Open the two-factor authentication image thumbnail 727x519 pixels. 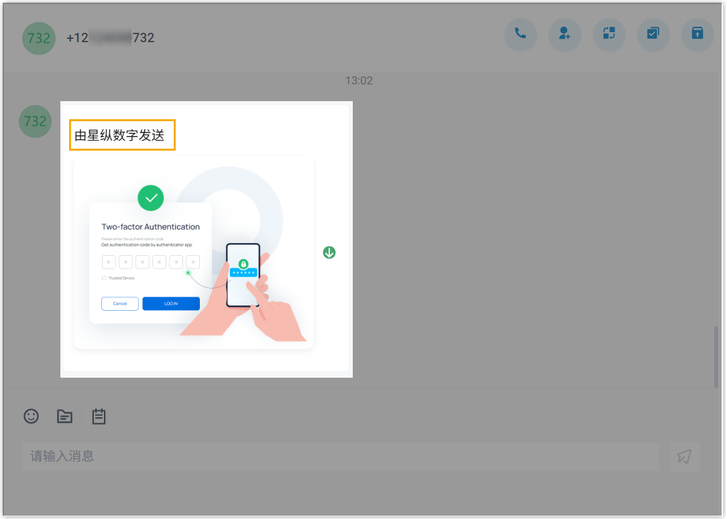click(x=194, y=253)
